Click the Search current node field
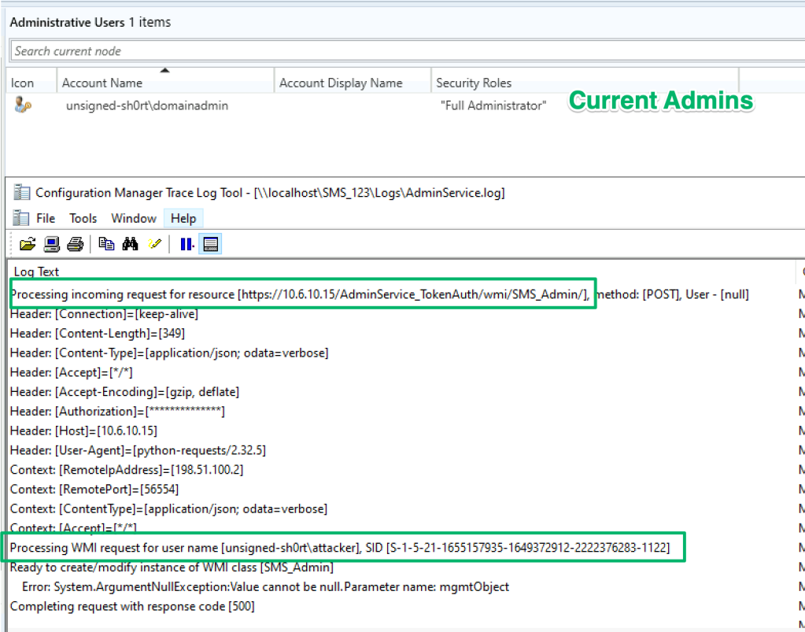 [393, 51]
